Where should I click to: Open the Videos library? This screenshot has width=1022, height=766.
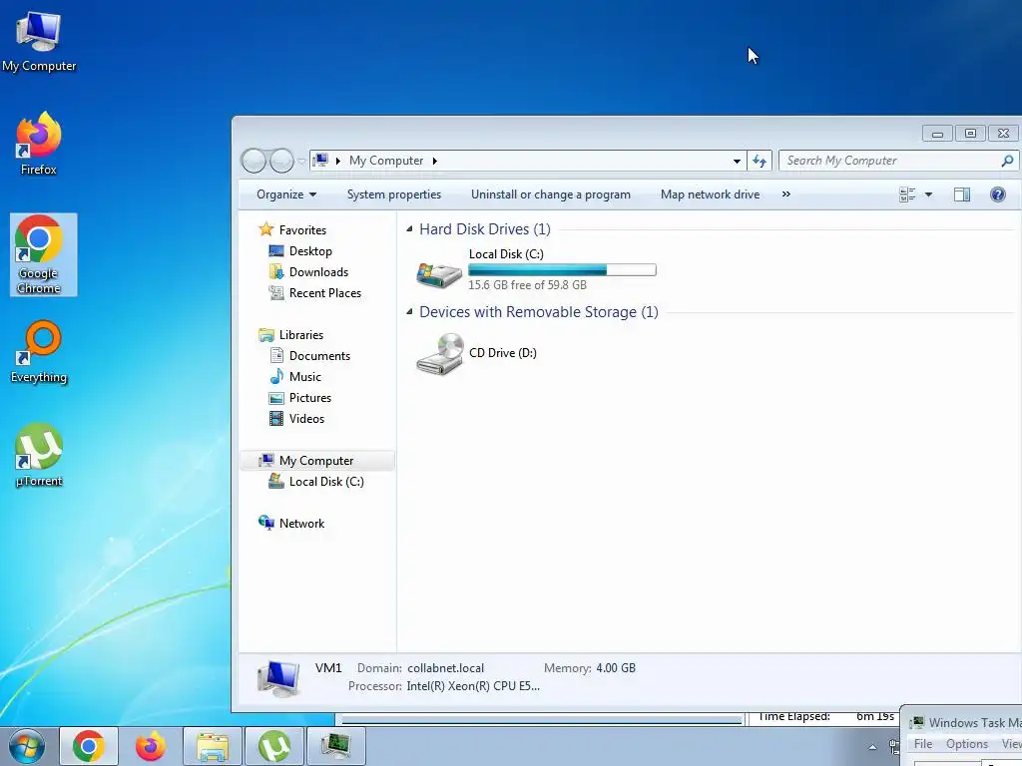[x=306, y=418]
